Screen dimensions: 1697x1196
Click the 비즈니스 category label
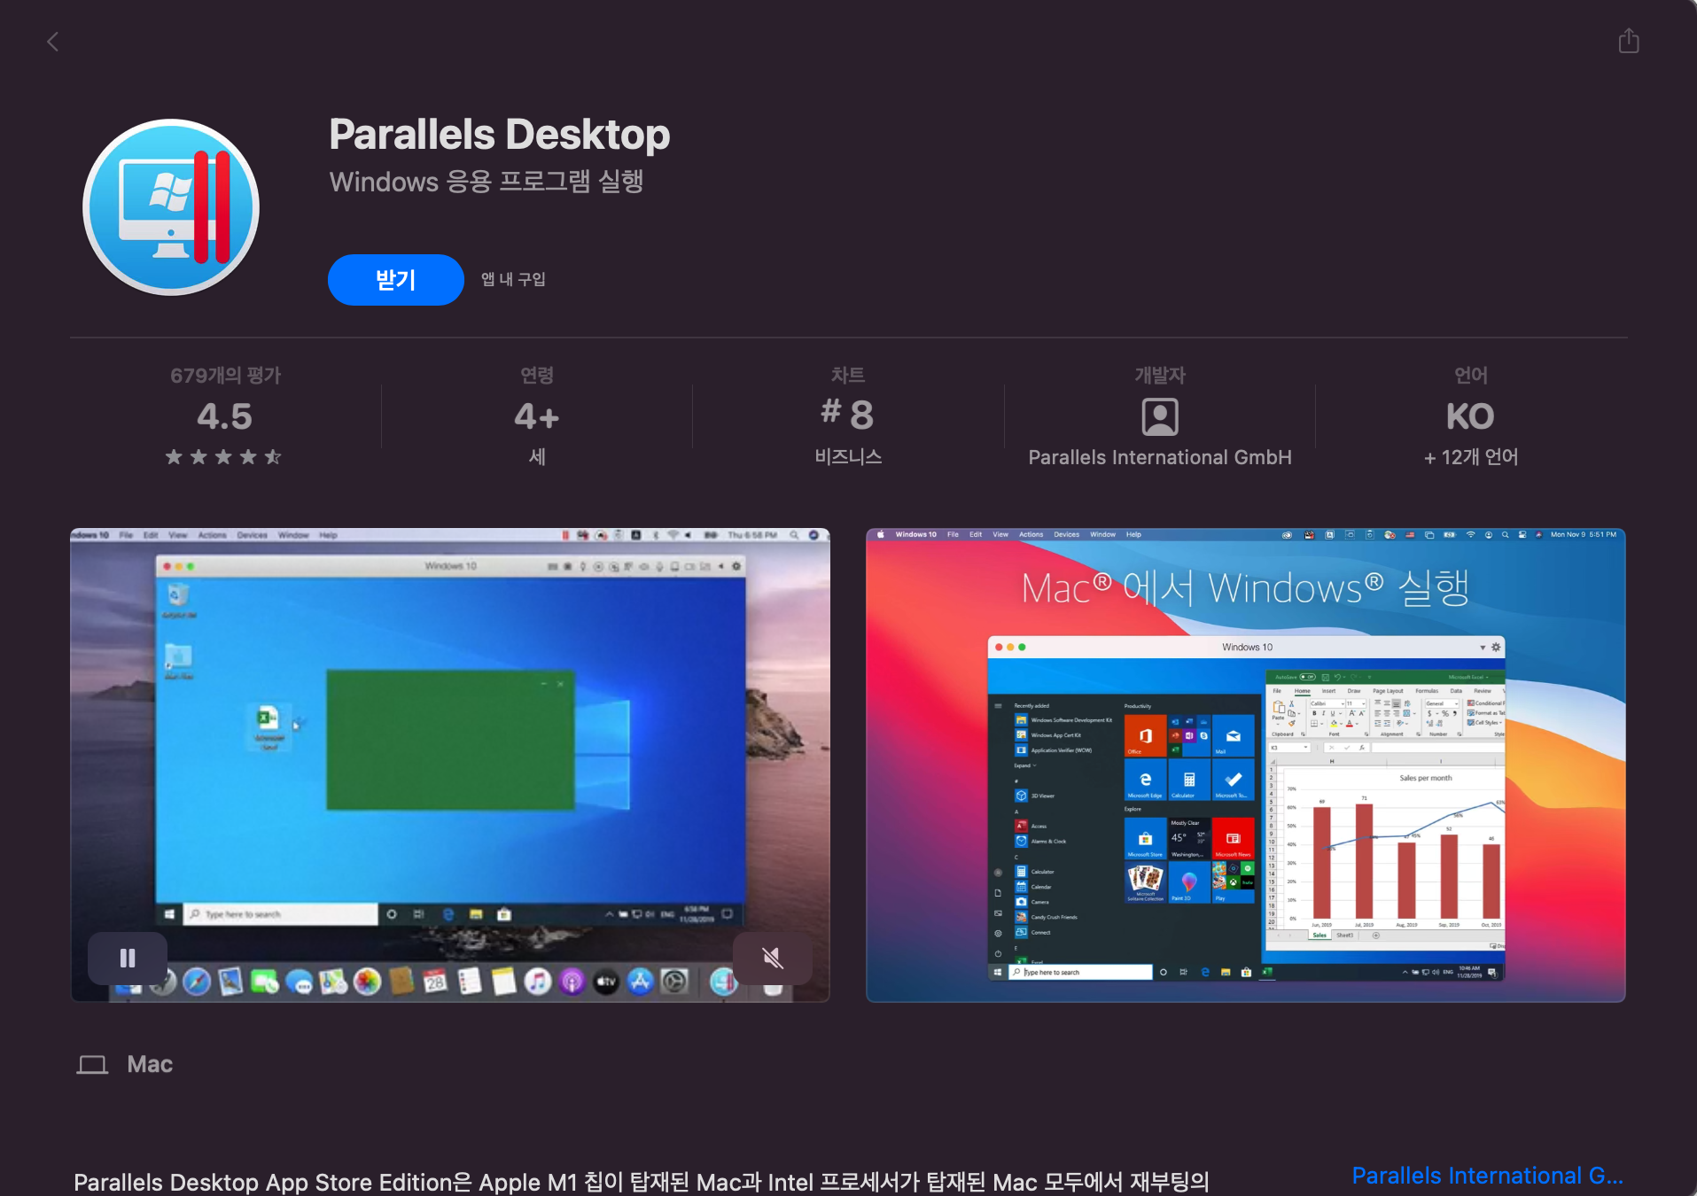(x=848, y=457)
